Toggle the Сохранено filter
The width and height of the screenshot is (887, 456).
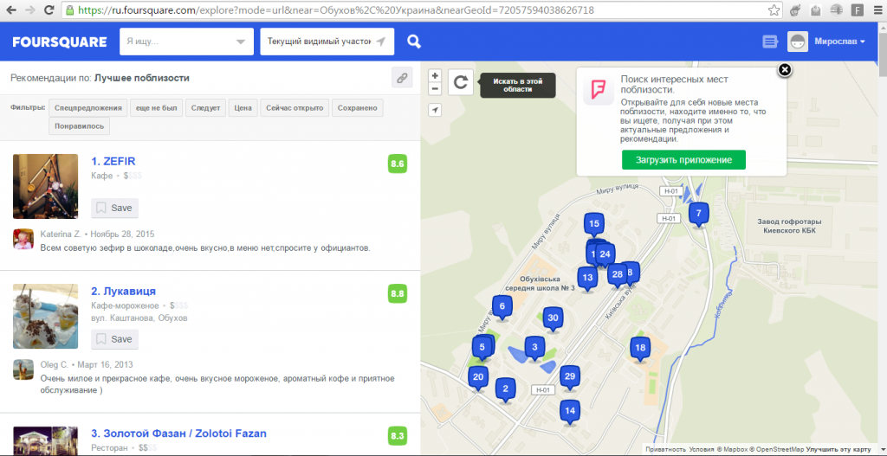click(358, 108)
